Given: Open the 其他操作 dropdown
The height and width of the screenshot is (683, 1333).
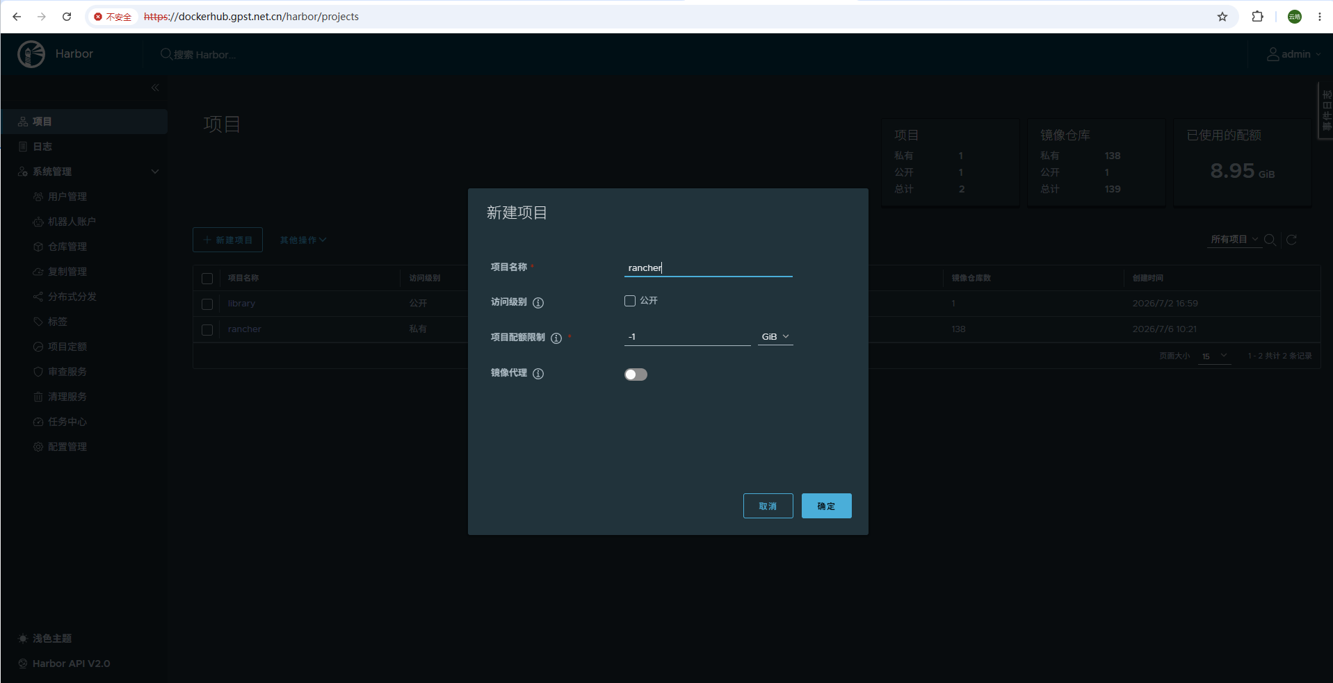Looking at the screenshot, I should (303, 240).
